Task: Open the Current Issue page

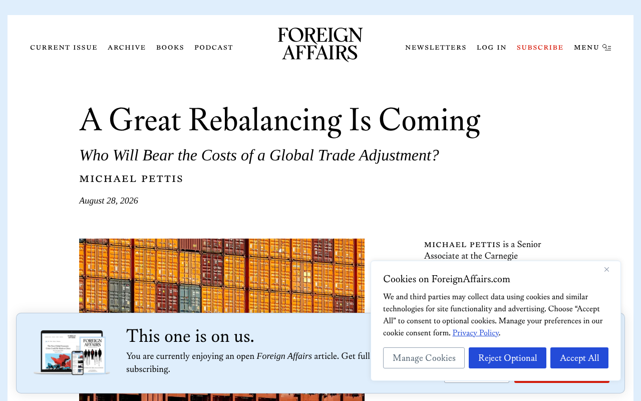Action: [64, 48]
